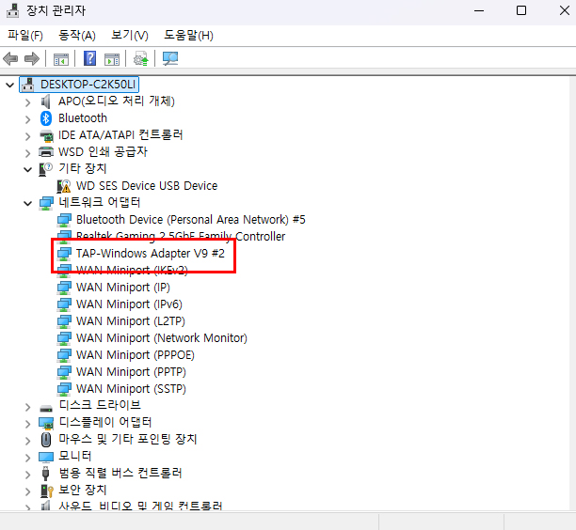Open the 동작(A) menu
This screenshot has height=530, width=576.
pyautogui.click(x=77, y=35)
